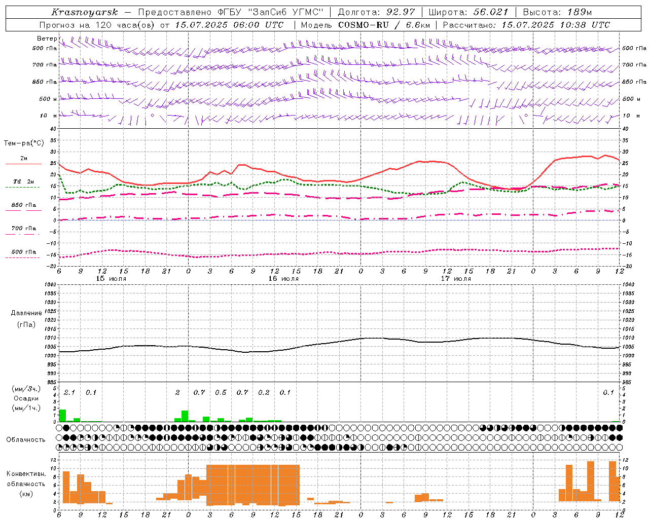Select the (мм/1ч.) unit label

26,407
